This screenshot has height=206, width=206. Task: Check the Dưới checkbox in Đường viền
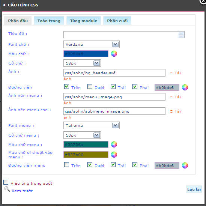[90, 87]
